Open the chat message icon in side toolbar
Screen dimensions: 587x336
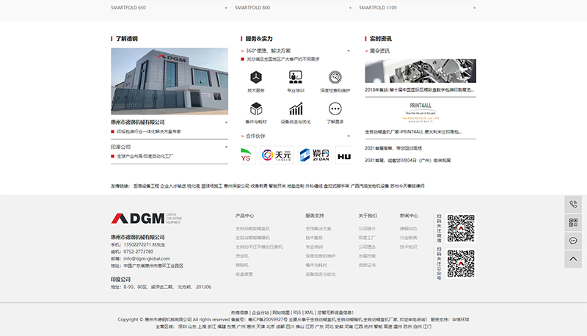pos(573,241)
